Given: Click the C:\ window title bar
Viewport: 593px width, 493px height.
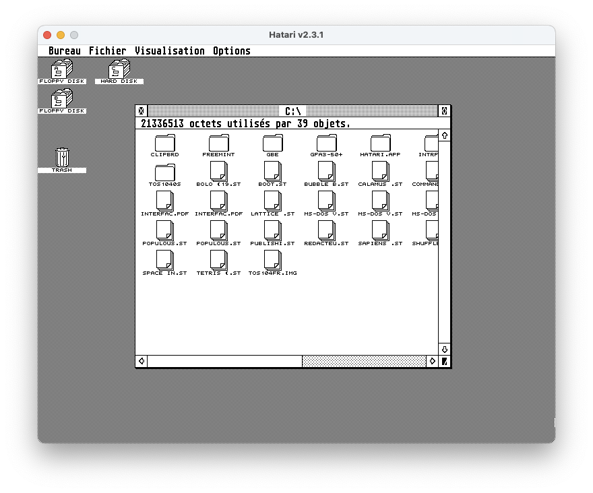Looking at the screenshot, I should pos(292,111).
